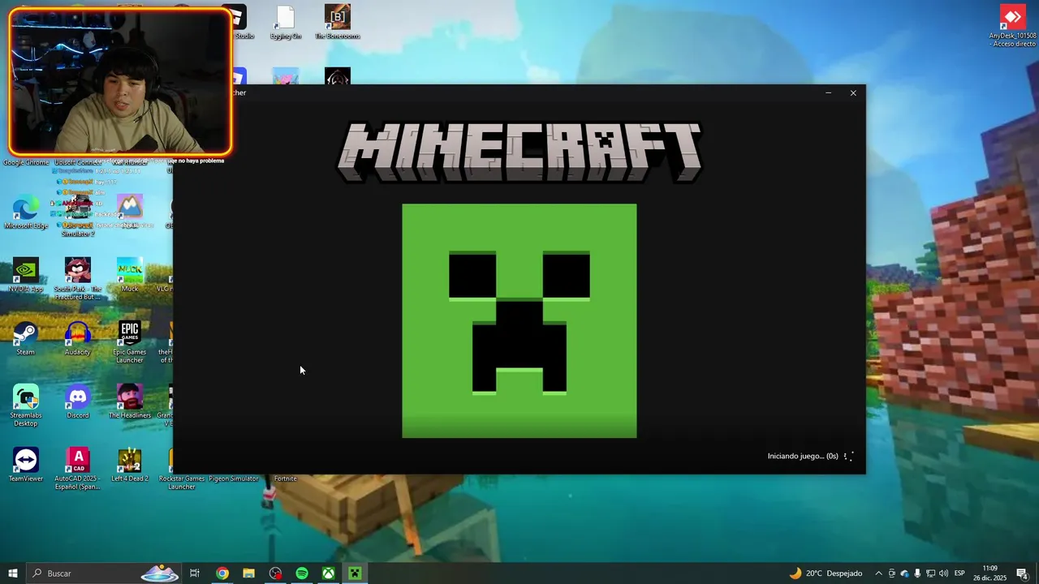Screen dimensions: 1039x584
Task: Launch the NVIDIA App desktop icon
Action: coord(26,276)
